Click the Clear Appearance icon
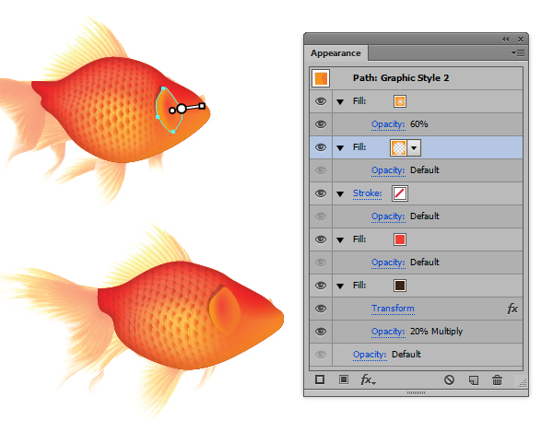Image resolution: width=553 pixels, height=432 pixels. click(449, 379)
